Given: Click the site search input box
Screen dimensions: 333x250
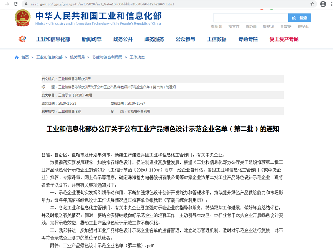Looking at the screenshot, I should (x=250, y=18).
